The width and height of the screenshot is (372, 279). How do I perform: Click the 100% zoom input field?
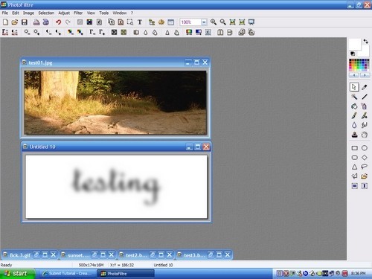(x=190, y=22)
